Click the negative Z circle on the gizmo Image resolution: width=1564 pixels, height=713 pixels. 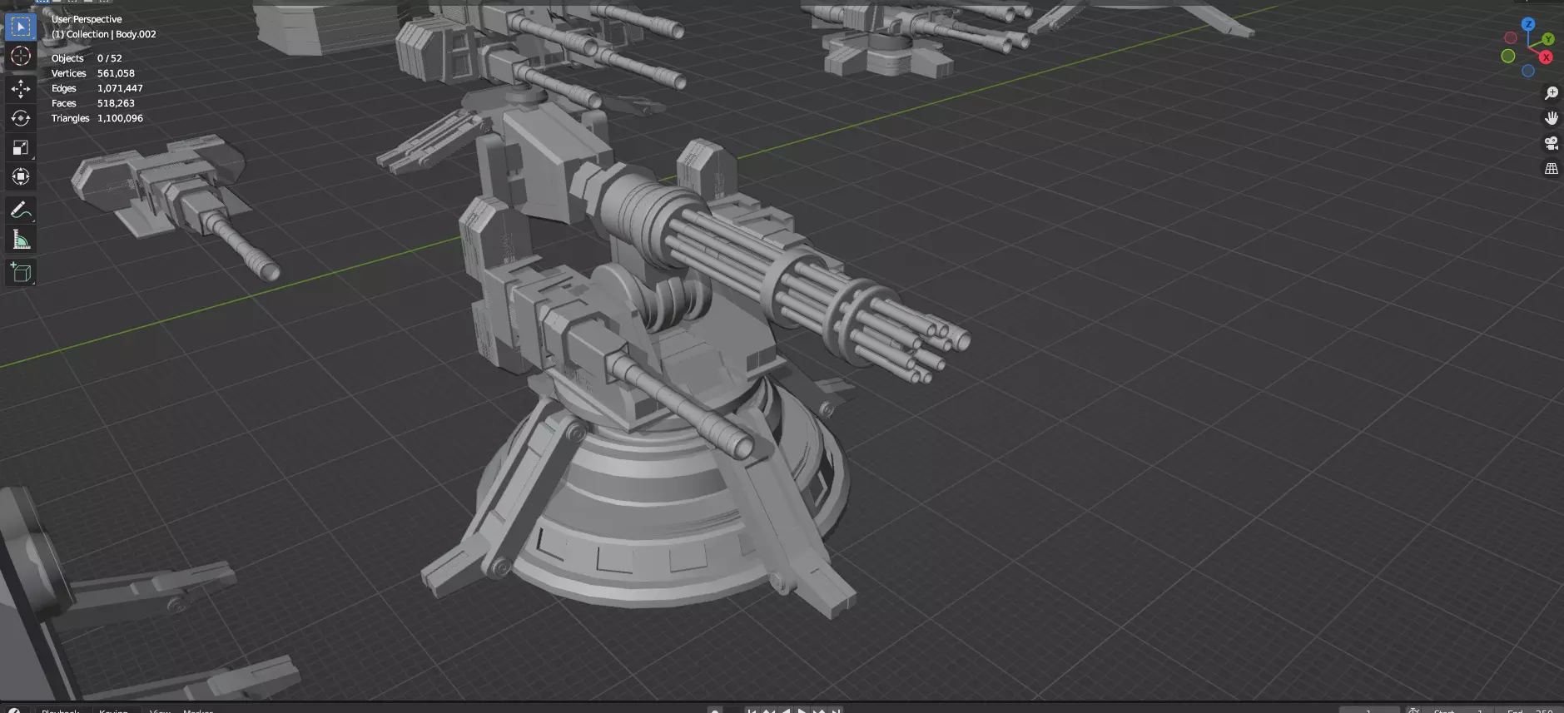point(1528,71)
